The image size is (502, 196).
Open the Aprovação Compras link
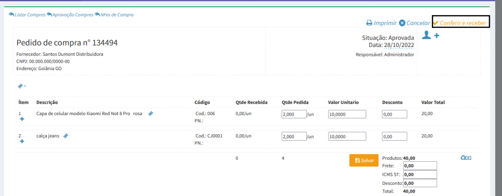pos(70,15)
